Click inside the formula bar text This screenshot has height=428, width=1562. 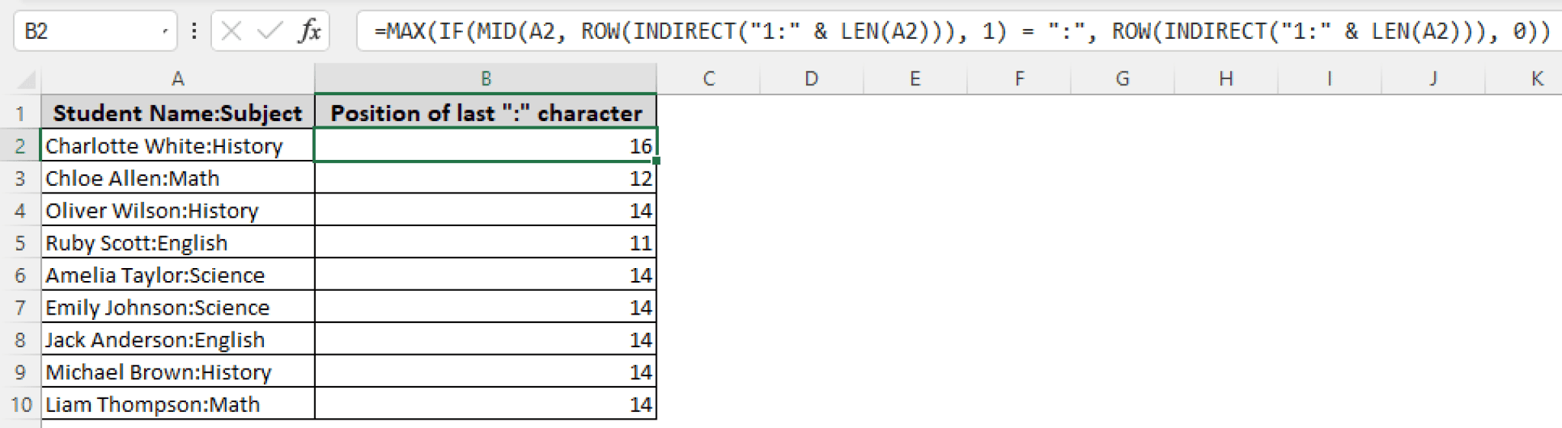point(915,31)
